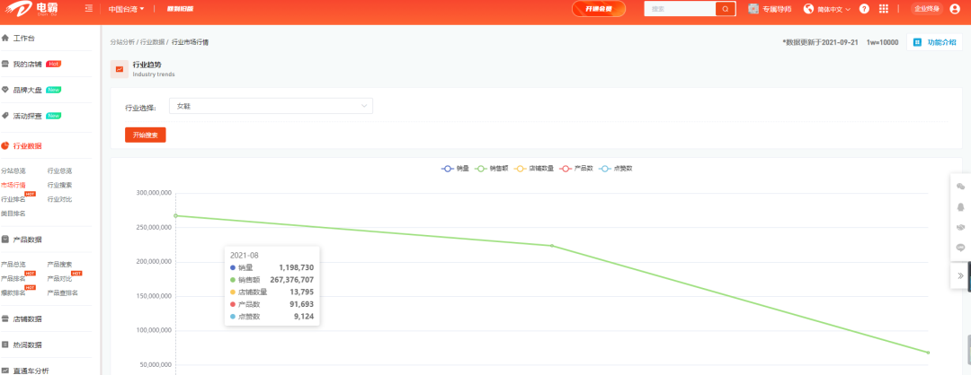
Task: Click the 销售额 267,376,707 tooltip value
Action: [x=292, y=280]
